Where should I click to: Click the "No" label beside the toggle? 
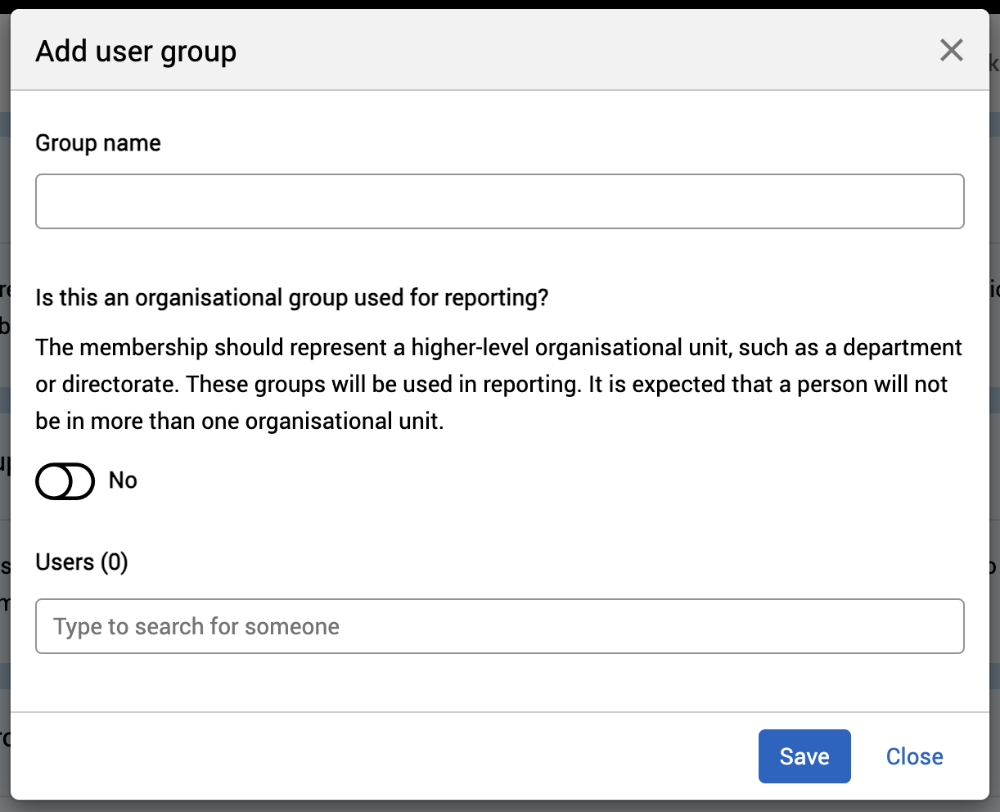[123, 480]
